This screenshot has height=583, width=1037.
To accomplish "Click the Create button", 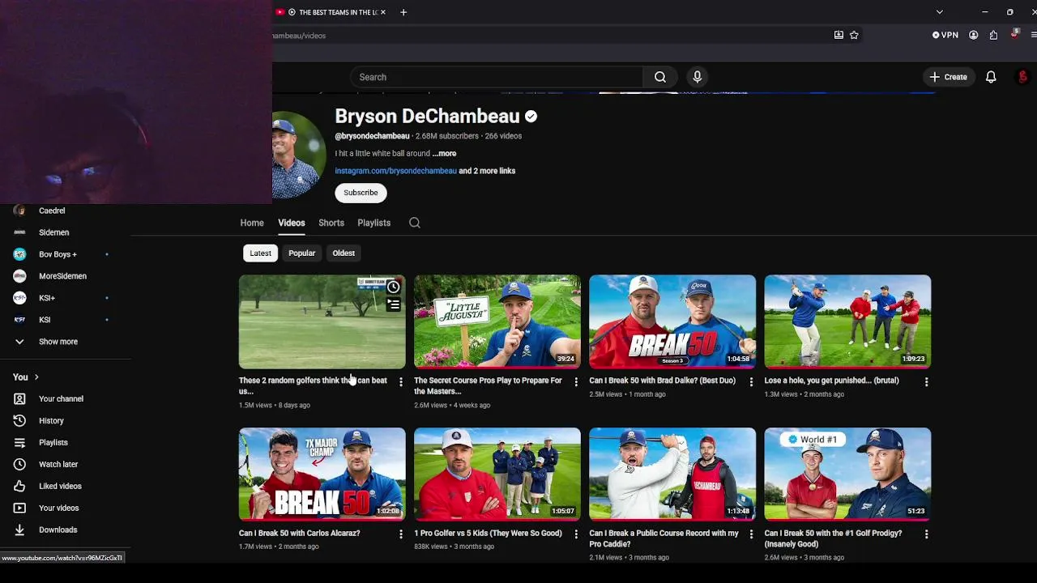I will coord(948,77).
